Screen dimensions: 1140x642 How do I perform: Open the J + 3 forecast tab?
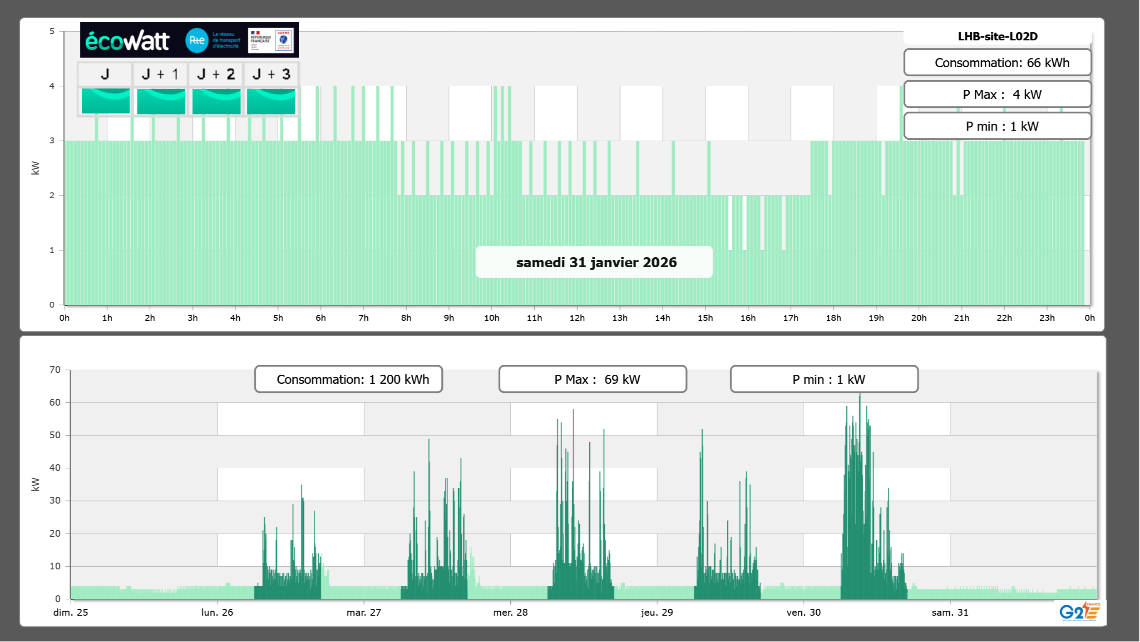pyautogui.click(x=271, y=74)
